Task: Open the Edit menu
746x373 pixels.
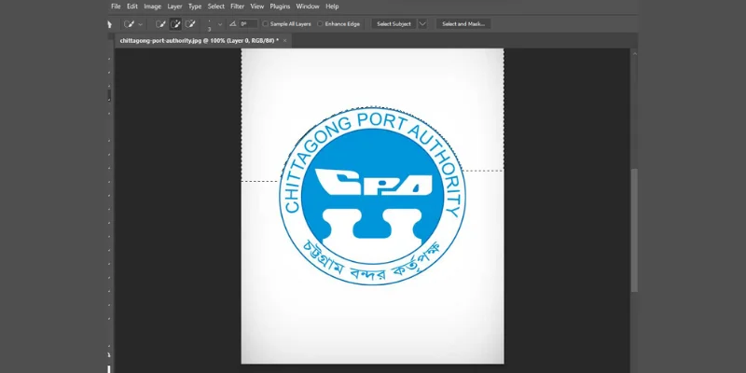Action: pos(131,7)
